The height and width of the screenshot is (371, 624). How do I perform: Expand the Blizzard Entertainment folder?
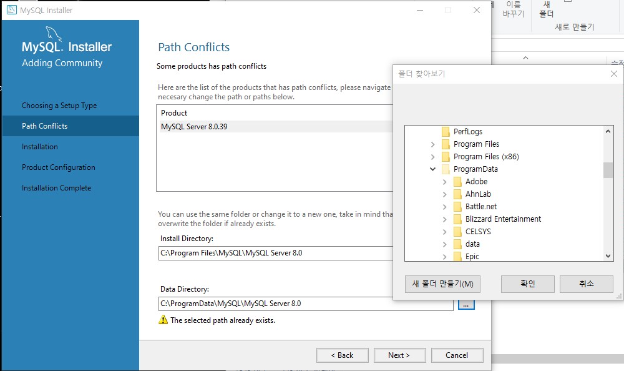pyautogui.click(x=444, y=219)
